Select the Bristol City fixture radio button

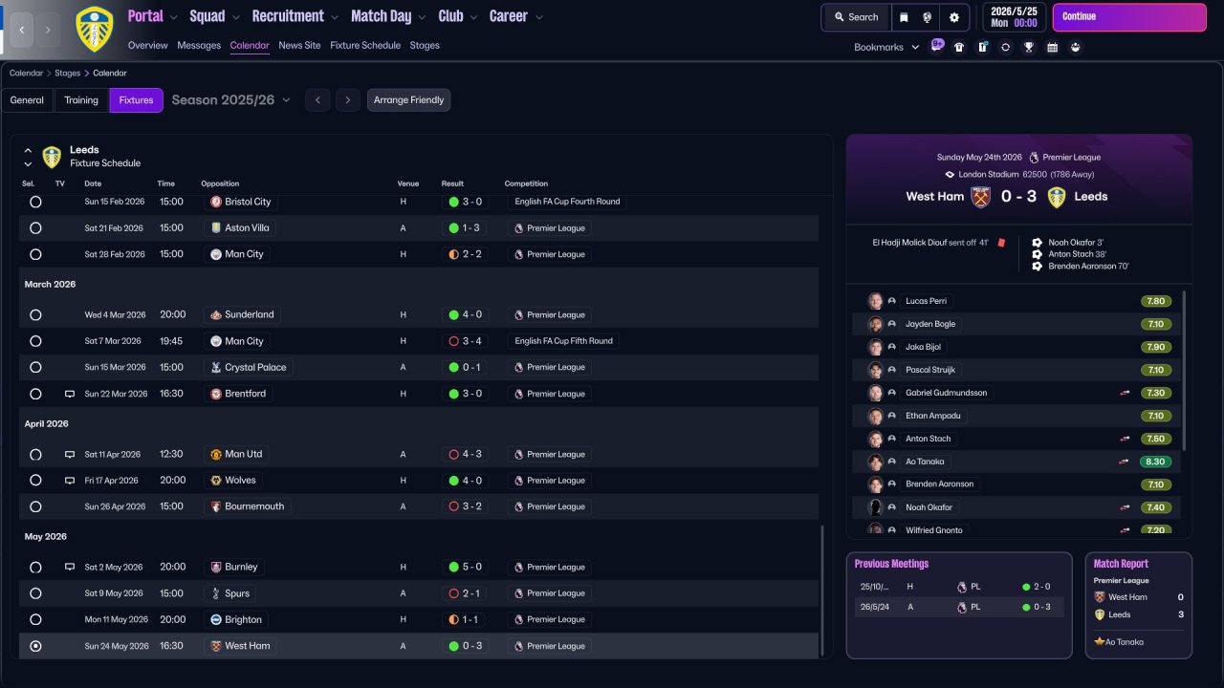35,203
